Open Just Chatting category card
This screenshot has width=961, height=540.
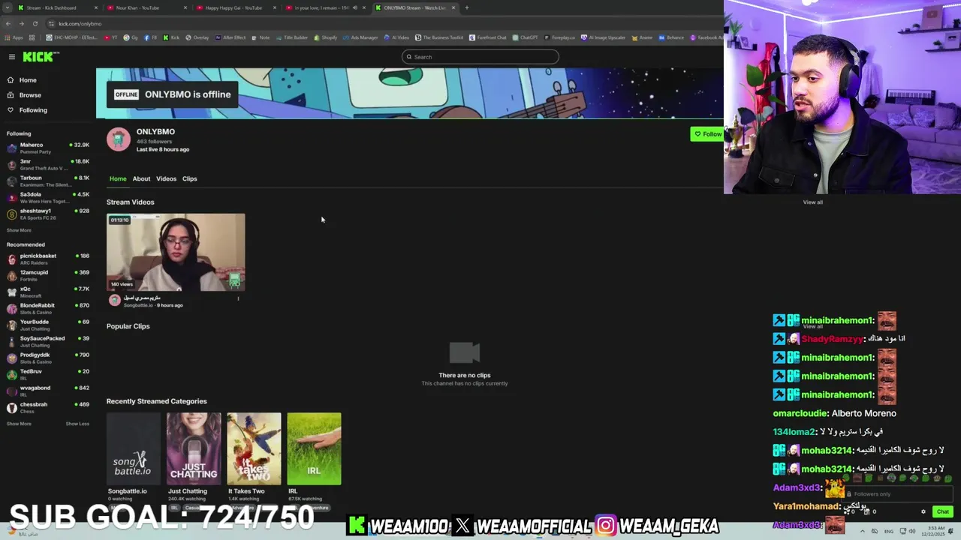click(194, 448)
